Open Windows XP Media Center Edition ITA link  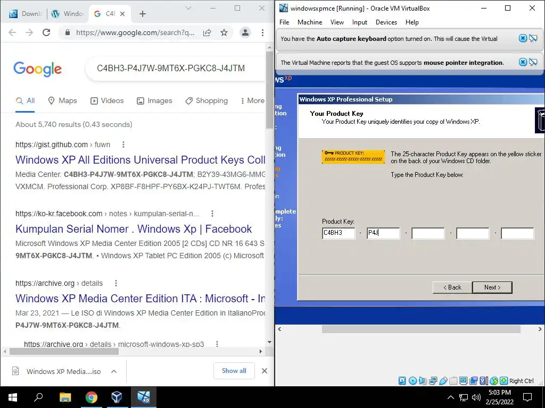pyautogui.click(x=141, y=299)
